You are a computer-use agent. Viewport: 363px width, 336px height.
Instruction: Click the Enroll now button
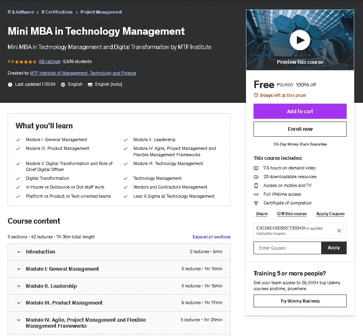pos(300,129)
